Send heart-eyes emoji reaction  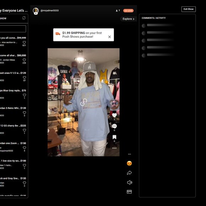[x=129, y=163]
